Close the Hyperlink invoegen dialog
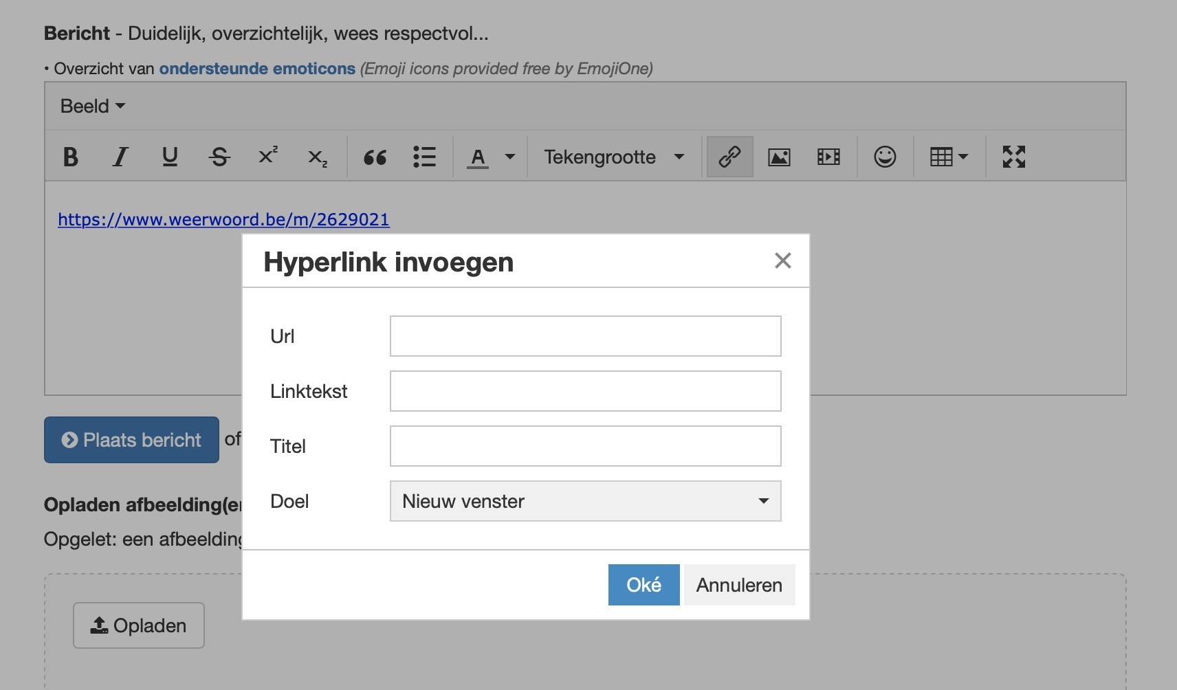This screenshot has height=690, width=1177. [782, 260]
